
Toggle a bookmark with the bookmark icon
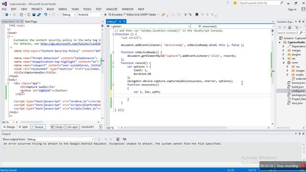pyautogui.click(x=197, y=15)
